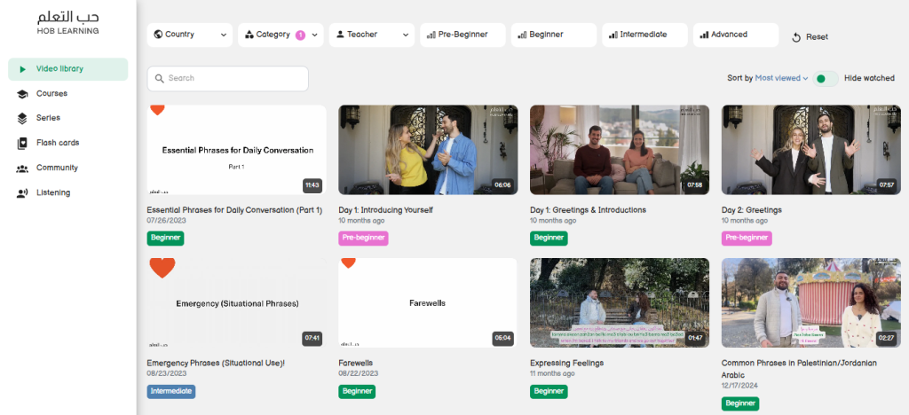Click the Series layers icon
This screenshot has width=909, height=415.
coord(22,119)
